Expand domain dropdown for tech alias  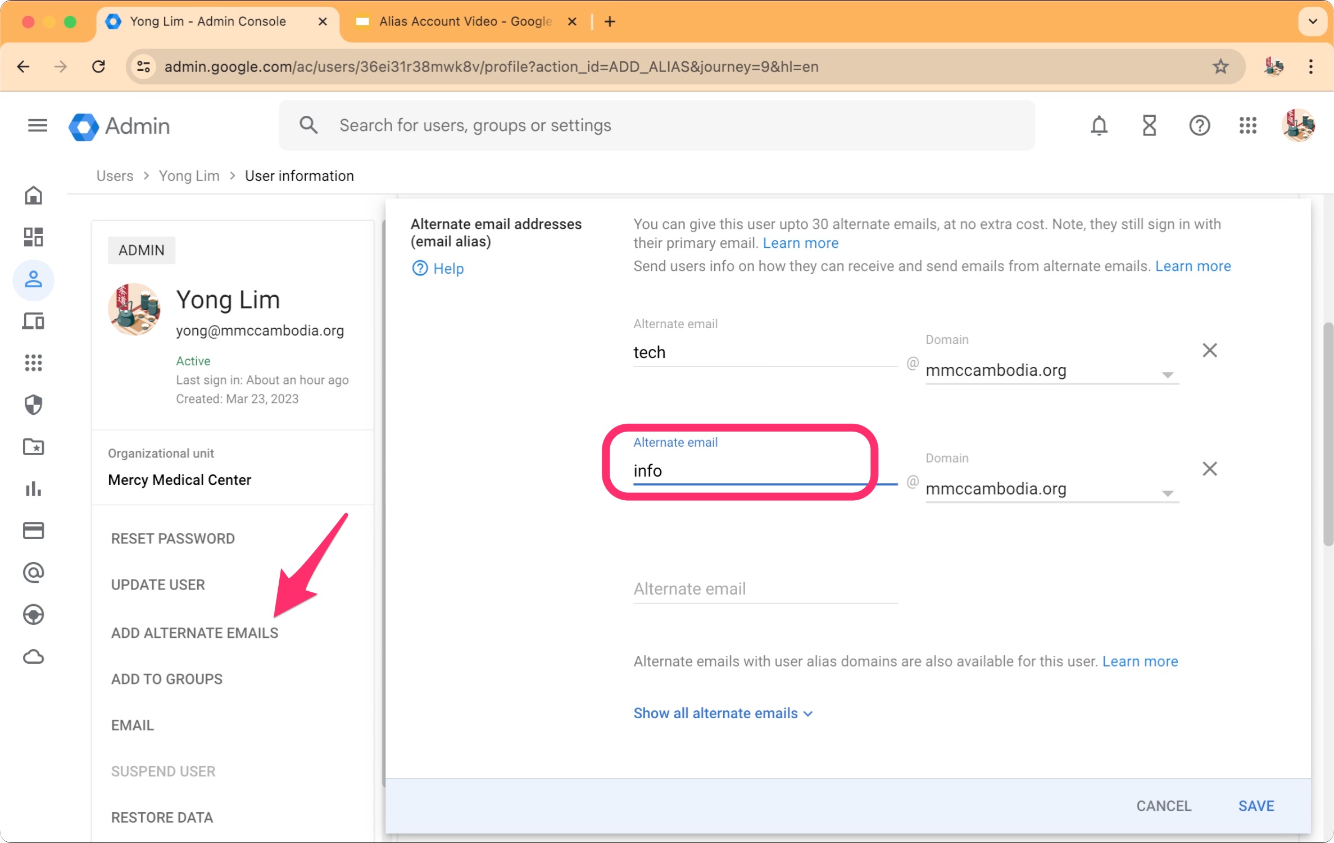[1167, 374]
